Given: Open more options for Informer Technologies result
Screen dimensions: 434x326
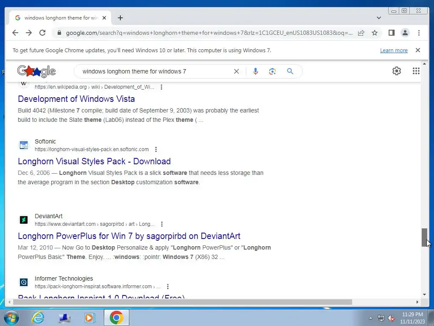Looking at the screenshot, I should point(167,287).
